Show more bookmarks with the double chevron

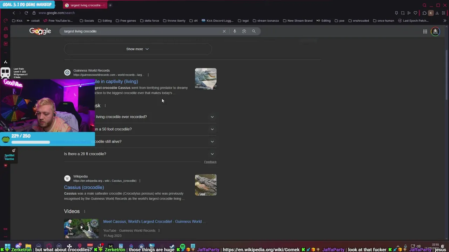(x=445, y=21)
